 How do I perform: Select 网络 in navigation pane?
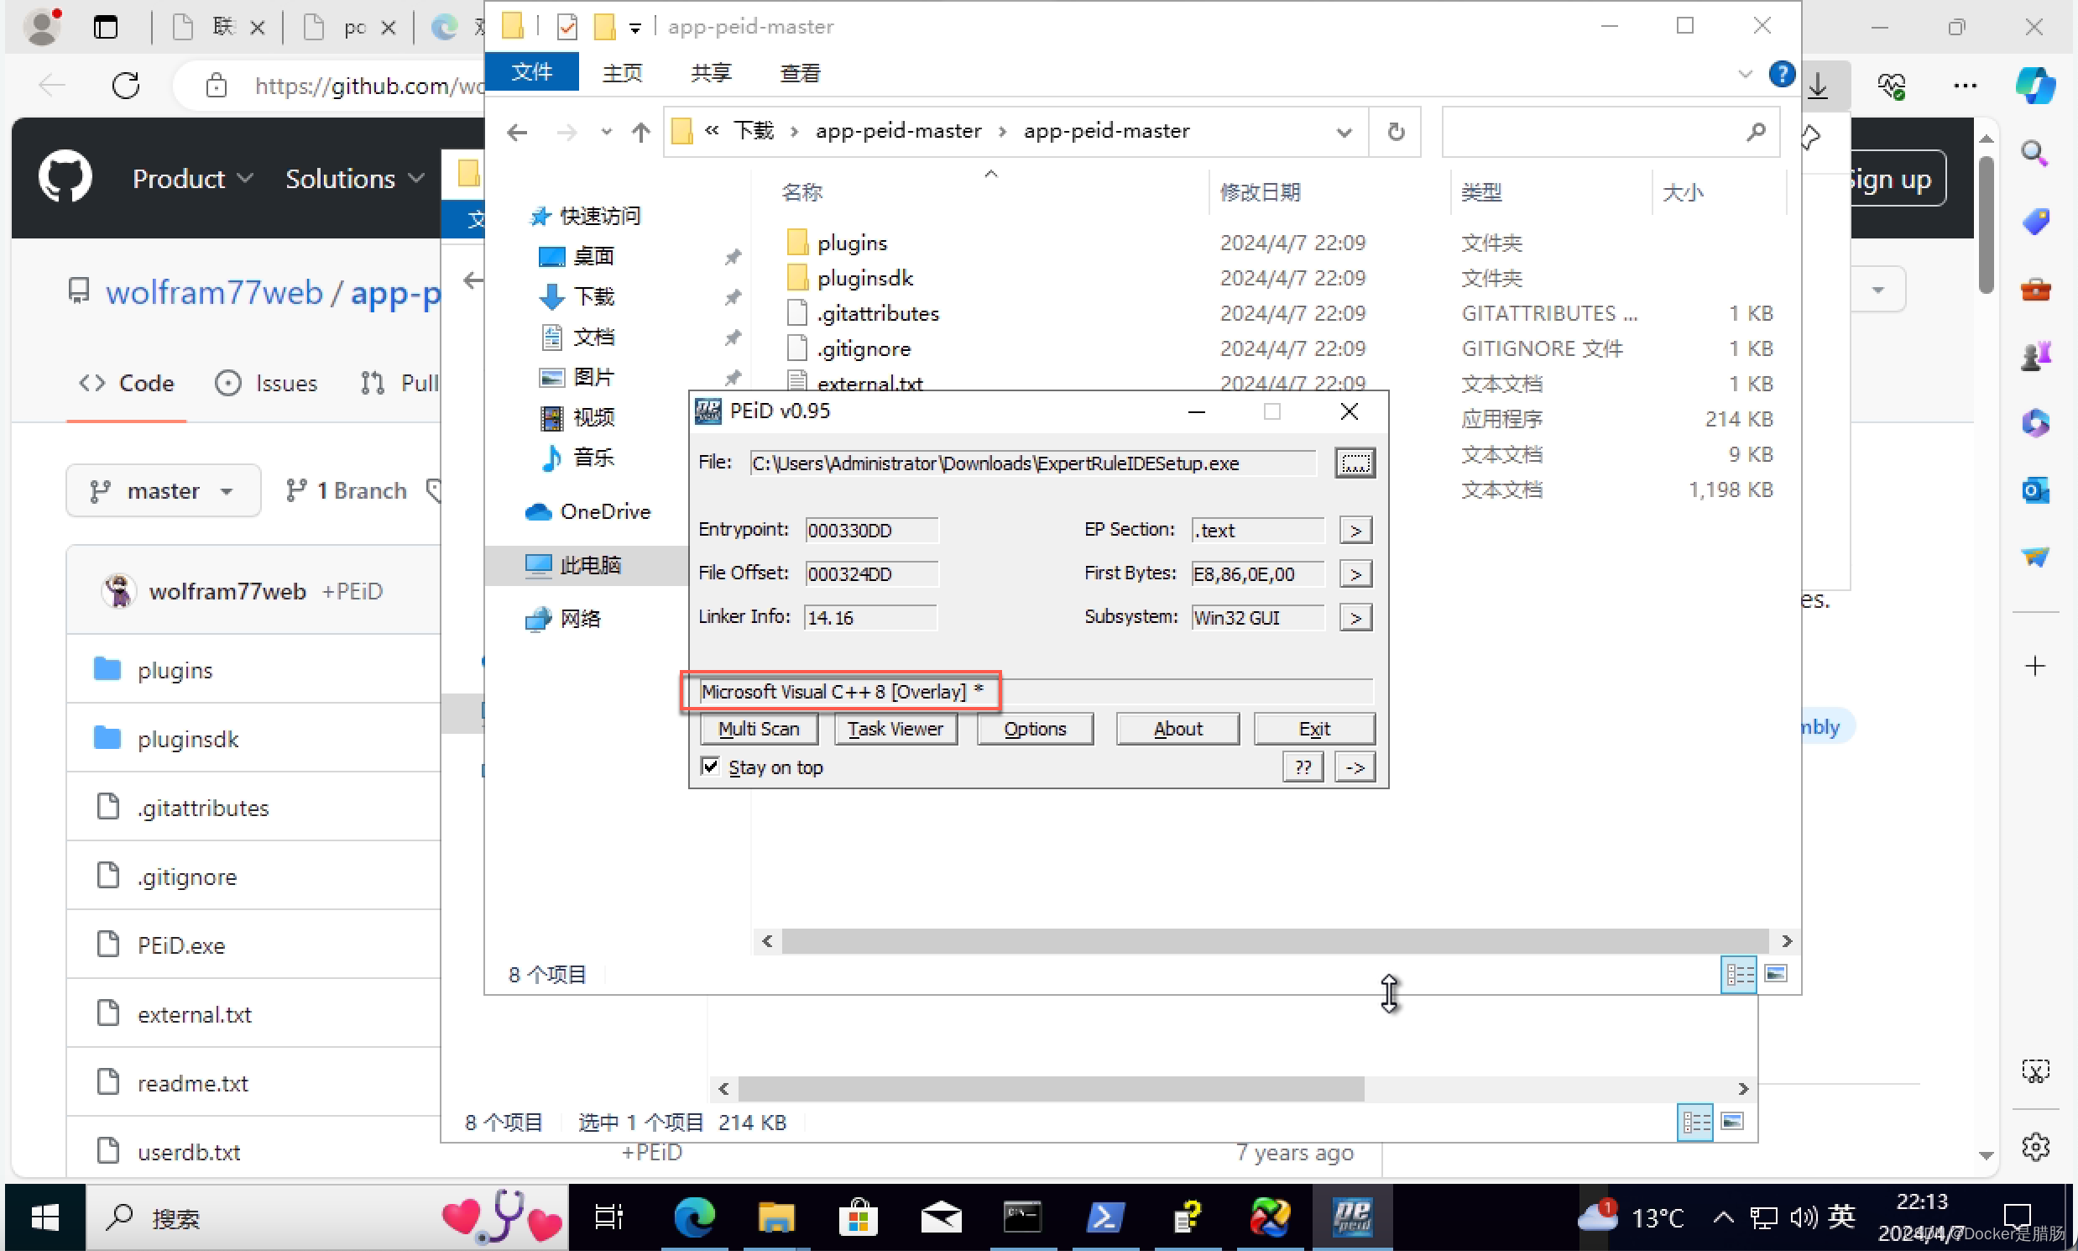(x=563, y=619)
